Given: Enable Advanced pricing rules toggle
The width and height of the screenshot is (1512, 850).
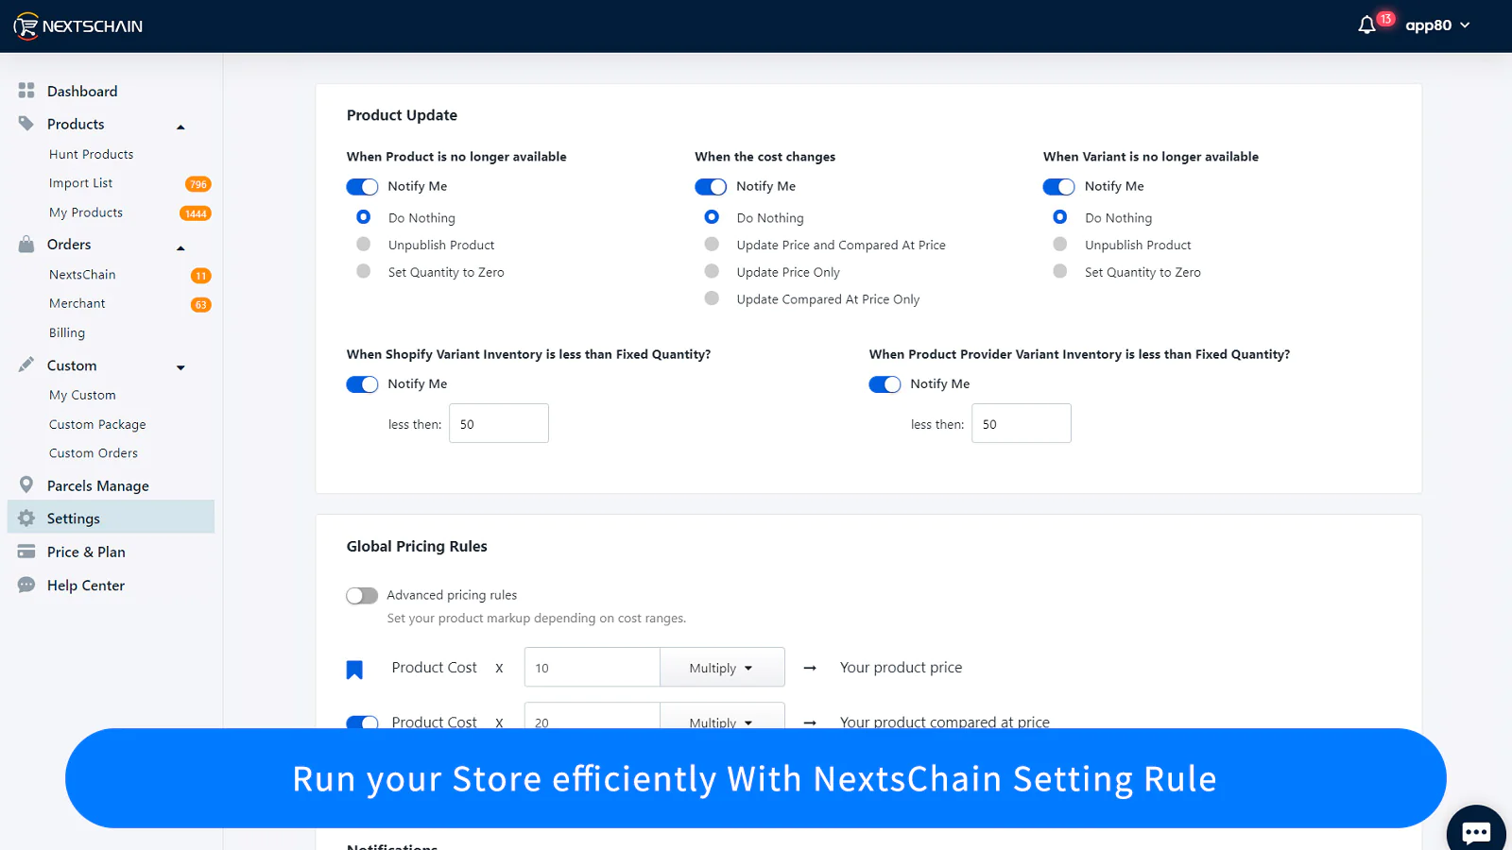Looking at the screenshot, I should (x=362, y=595).
